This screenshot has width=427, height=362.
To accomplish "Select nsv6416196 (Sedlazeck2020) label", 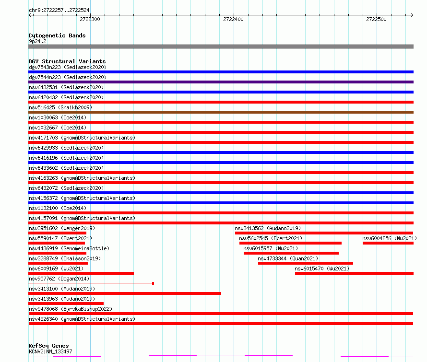I will pos(66,158).
